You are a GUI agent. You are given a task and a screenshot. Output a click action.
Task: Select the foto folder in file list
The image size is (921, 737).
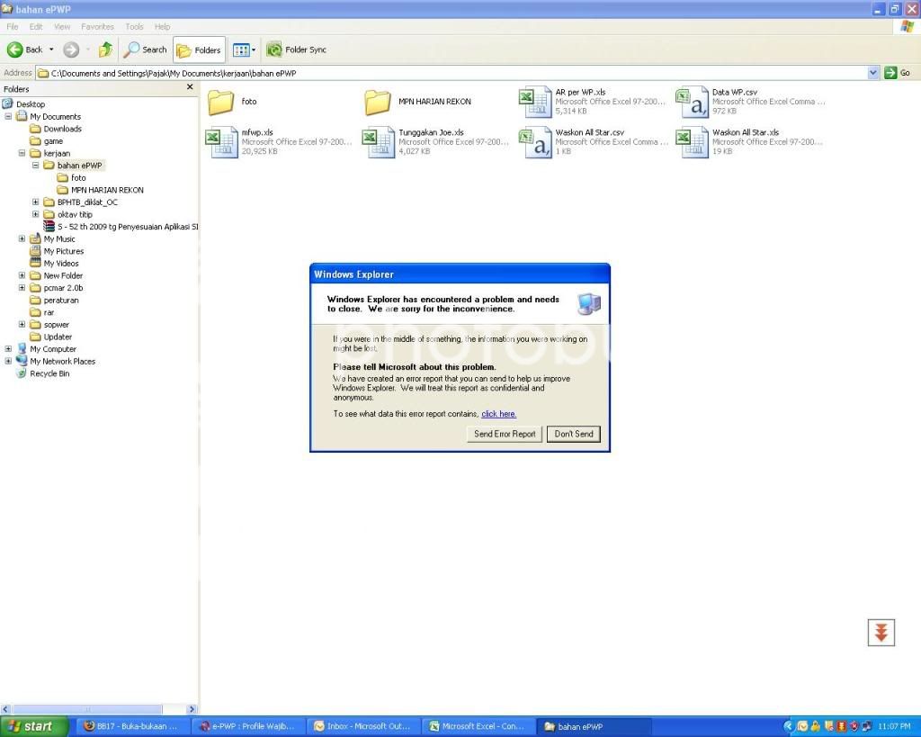click(x=233, y=102)
